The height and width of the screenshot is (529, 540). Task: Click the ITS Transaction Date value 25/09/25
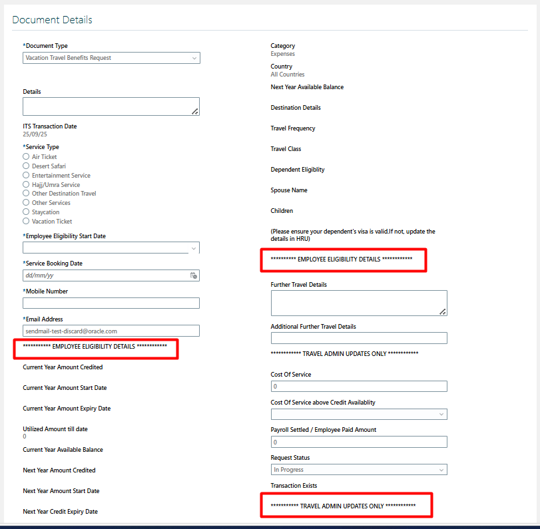(x=35, y=134)
